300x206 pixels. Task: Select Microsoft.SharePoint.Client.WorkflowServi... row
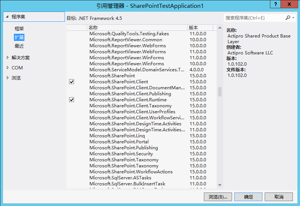click(x=142, y=117)
